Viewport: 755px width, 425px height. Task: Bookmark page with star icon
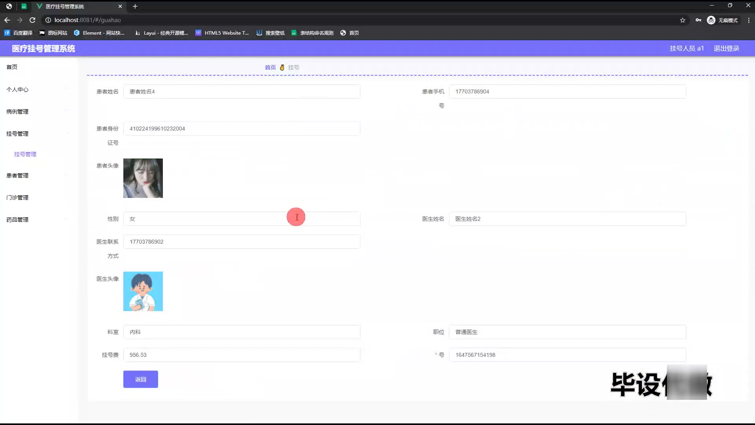pos(683,20)
